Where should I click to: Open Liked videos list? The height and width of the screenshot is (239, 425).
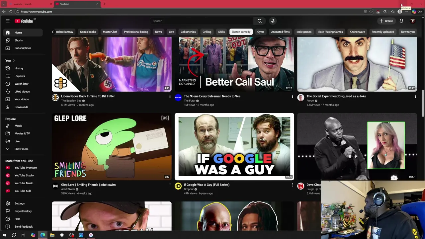click(23, 92)
